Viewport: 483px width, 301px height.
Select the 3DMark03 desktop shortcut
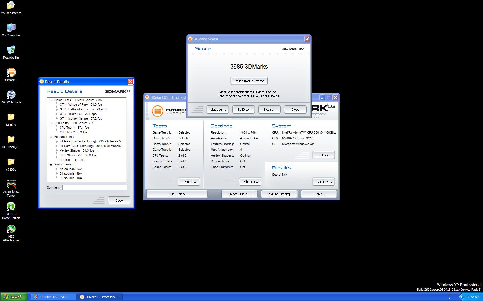pyautogui.click(x=11, y=75)
